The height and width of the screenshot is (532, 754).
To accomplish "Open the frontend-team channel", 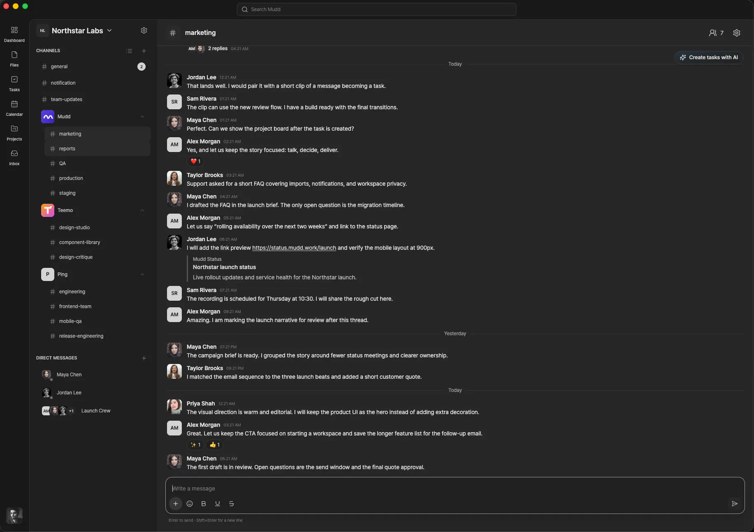I will tap(97, 306).
